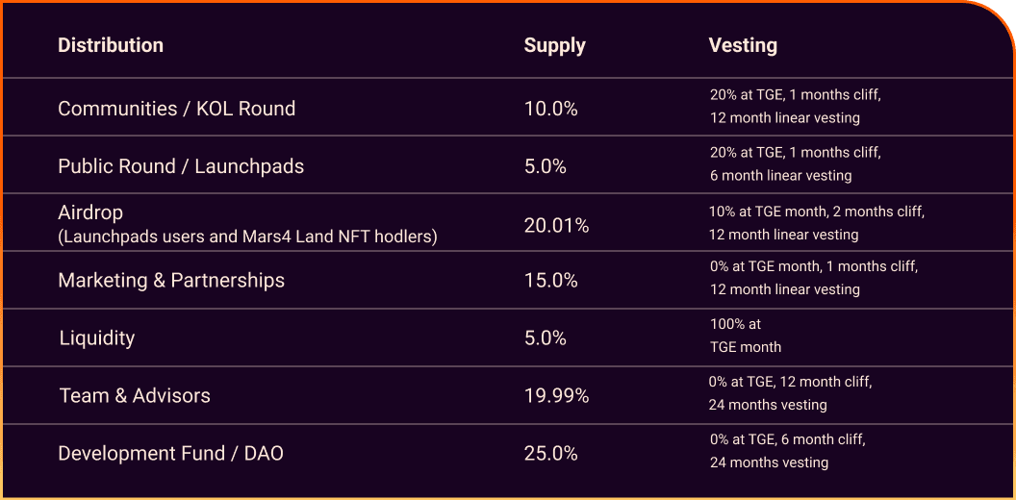Screen dimensions: 1016x500
Task: Select the Liquidity row label
Action: (x=97, y=338)
